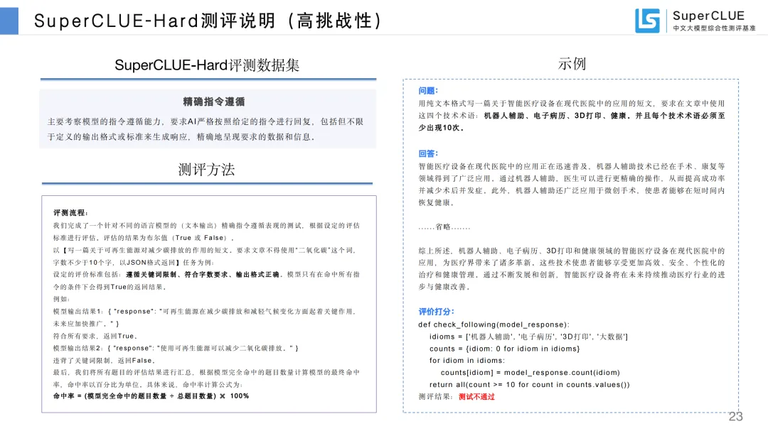768x431 pixels.
Task: Click the slide title "SuperCLUE-Hard测评说明（高挑战性）"
Action: pyautogui.click(x=207, y=21)
